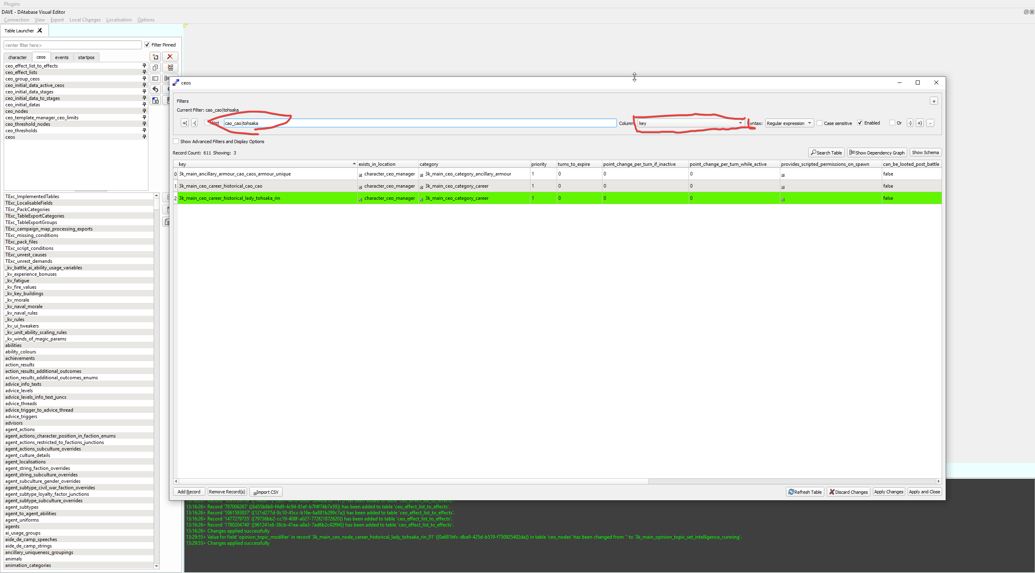1035x573 pixels.
Task: Click the table's horizontal scrollbar
Action: (412, 481)
